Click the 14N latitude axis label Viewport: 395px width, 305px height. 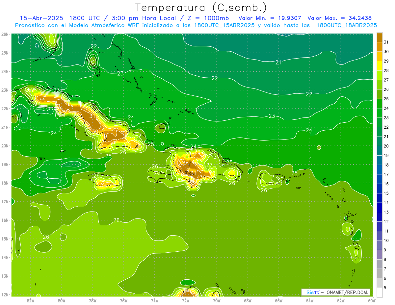5,257
